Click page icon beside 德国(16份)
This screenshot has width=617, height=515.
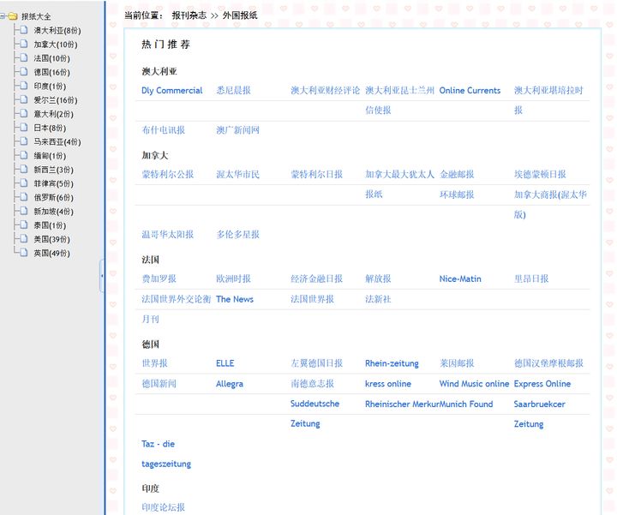tap(24, 72)
